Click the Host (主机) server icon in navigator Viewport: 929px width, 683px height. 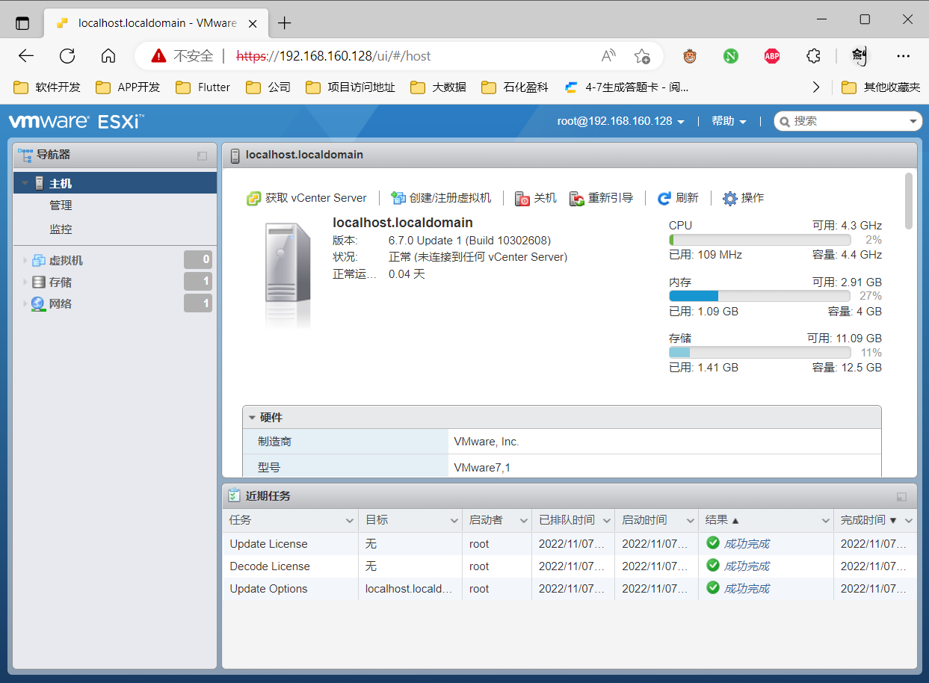click(x=40, y=183)
